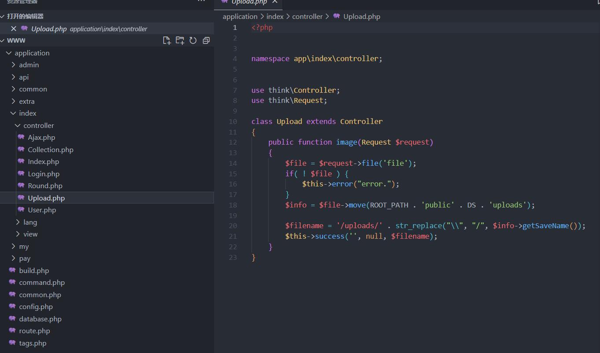The height and width of the screenshot is (353, 600).
Task: Collapse the application folder
Action: click(32, 53)
